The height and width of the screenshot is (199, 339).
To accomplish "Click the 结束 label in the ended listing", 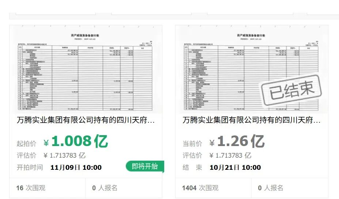I will (x=192, y=168).
